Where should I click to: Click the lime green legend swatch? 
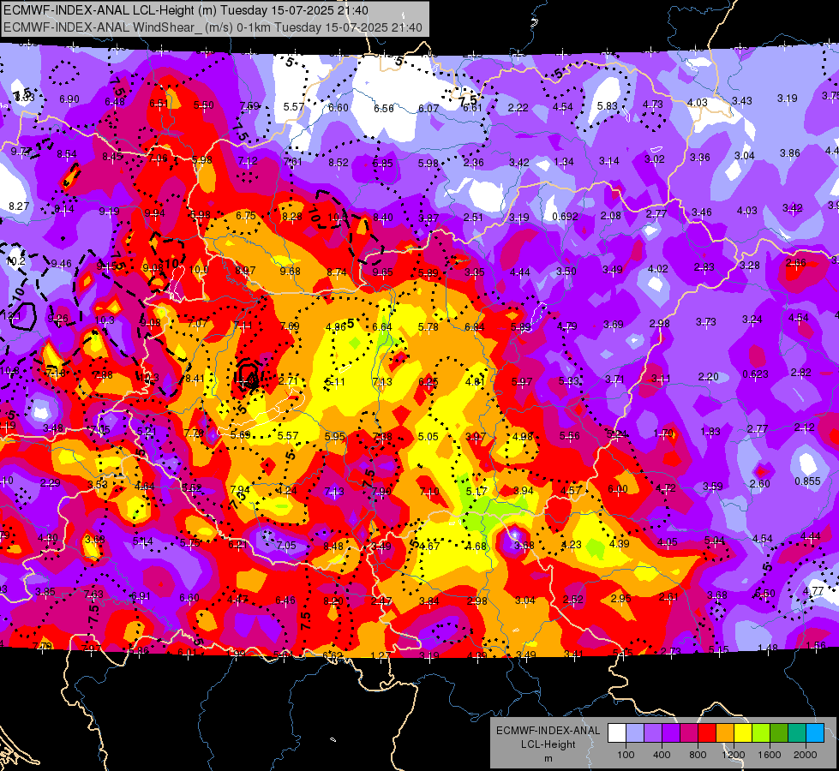coord(761,733)
